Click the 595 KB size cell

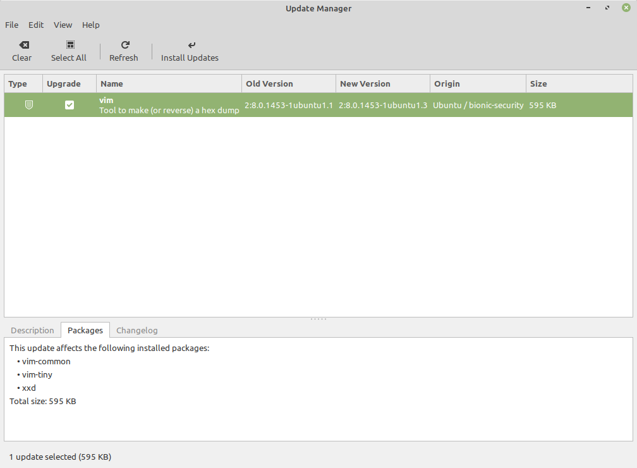[542, 106]
